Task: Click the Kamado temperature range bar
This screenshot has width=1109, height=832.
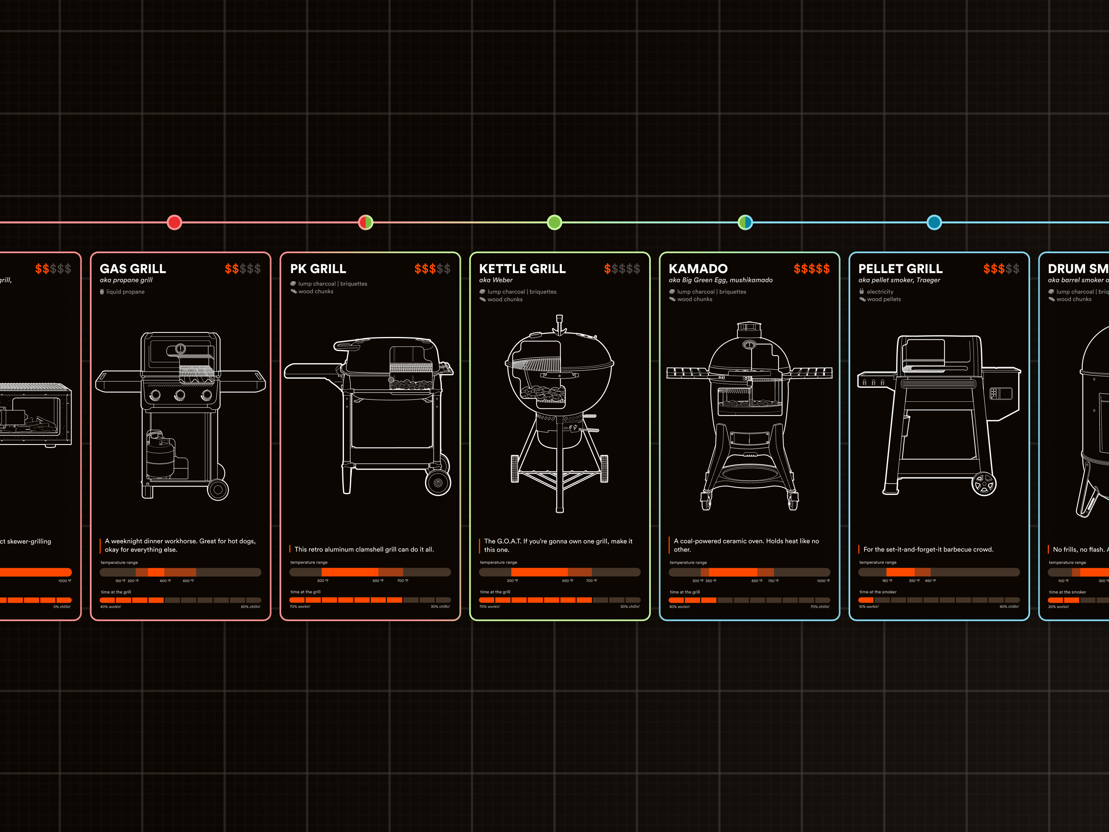Action: (749, 572)
